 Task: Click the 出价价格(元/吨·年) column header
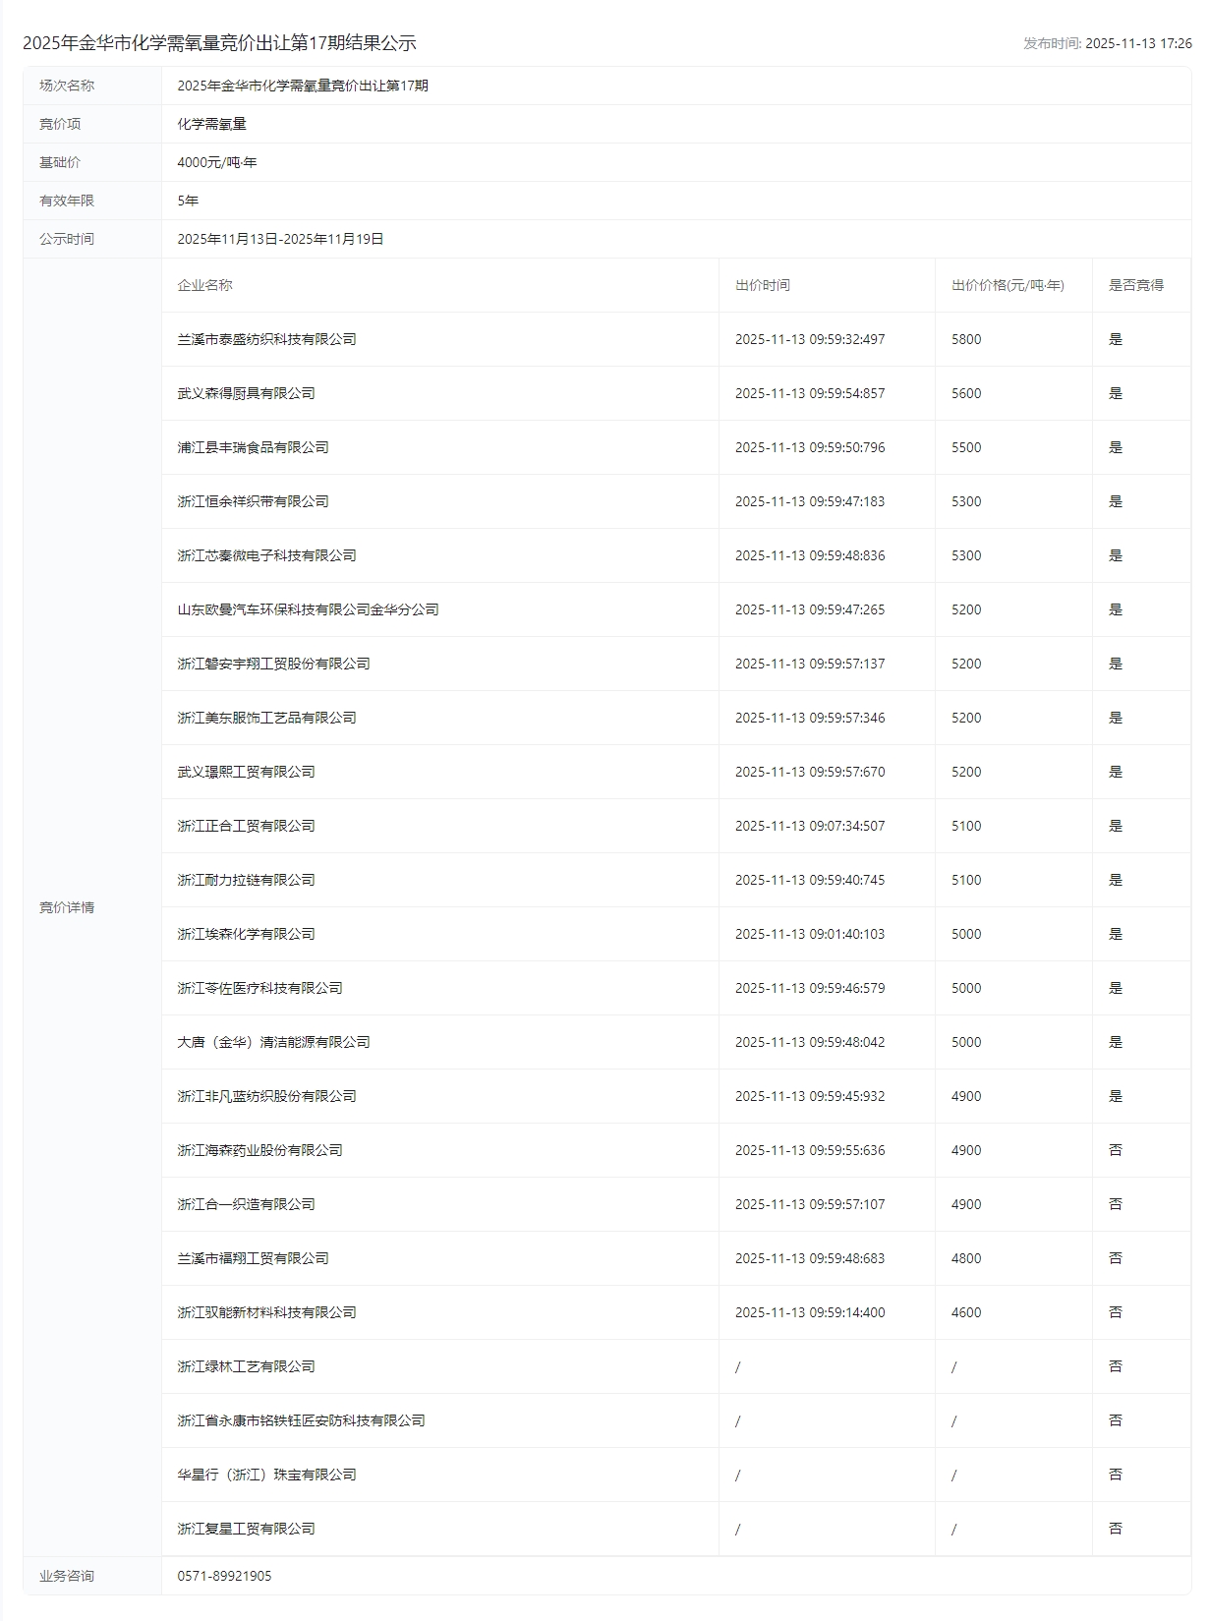[1007, 285]
